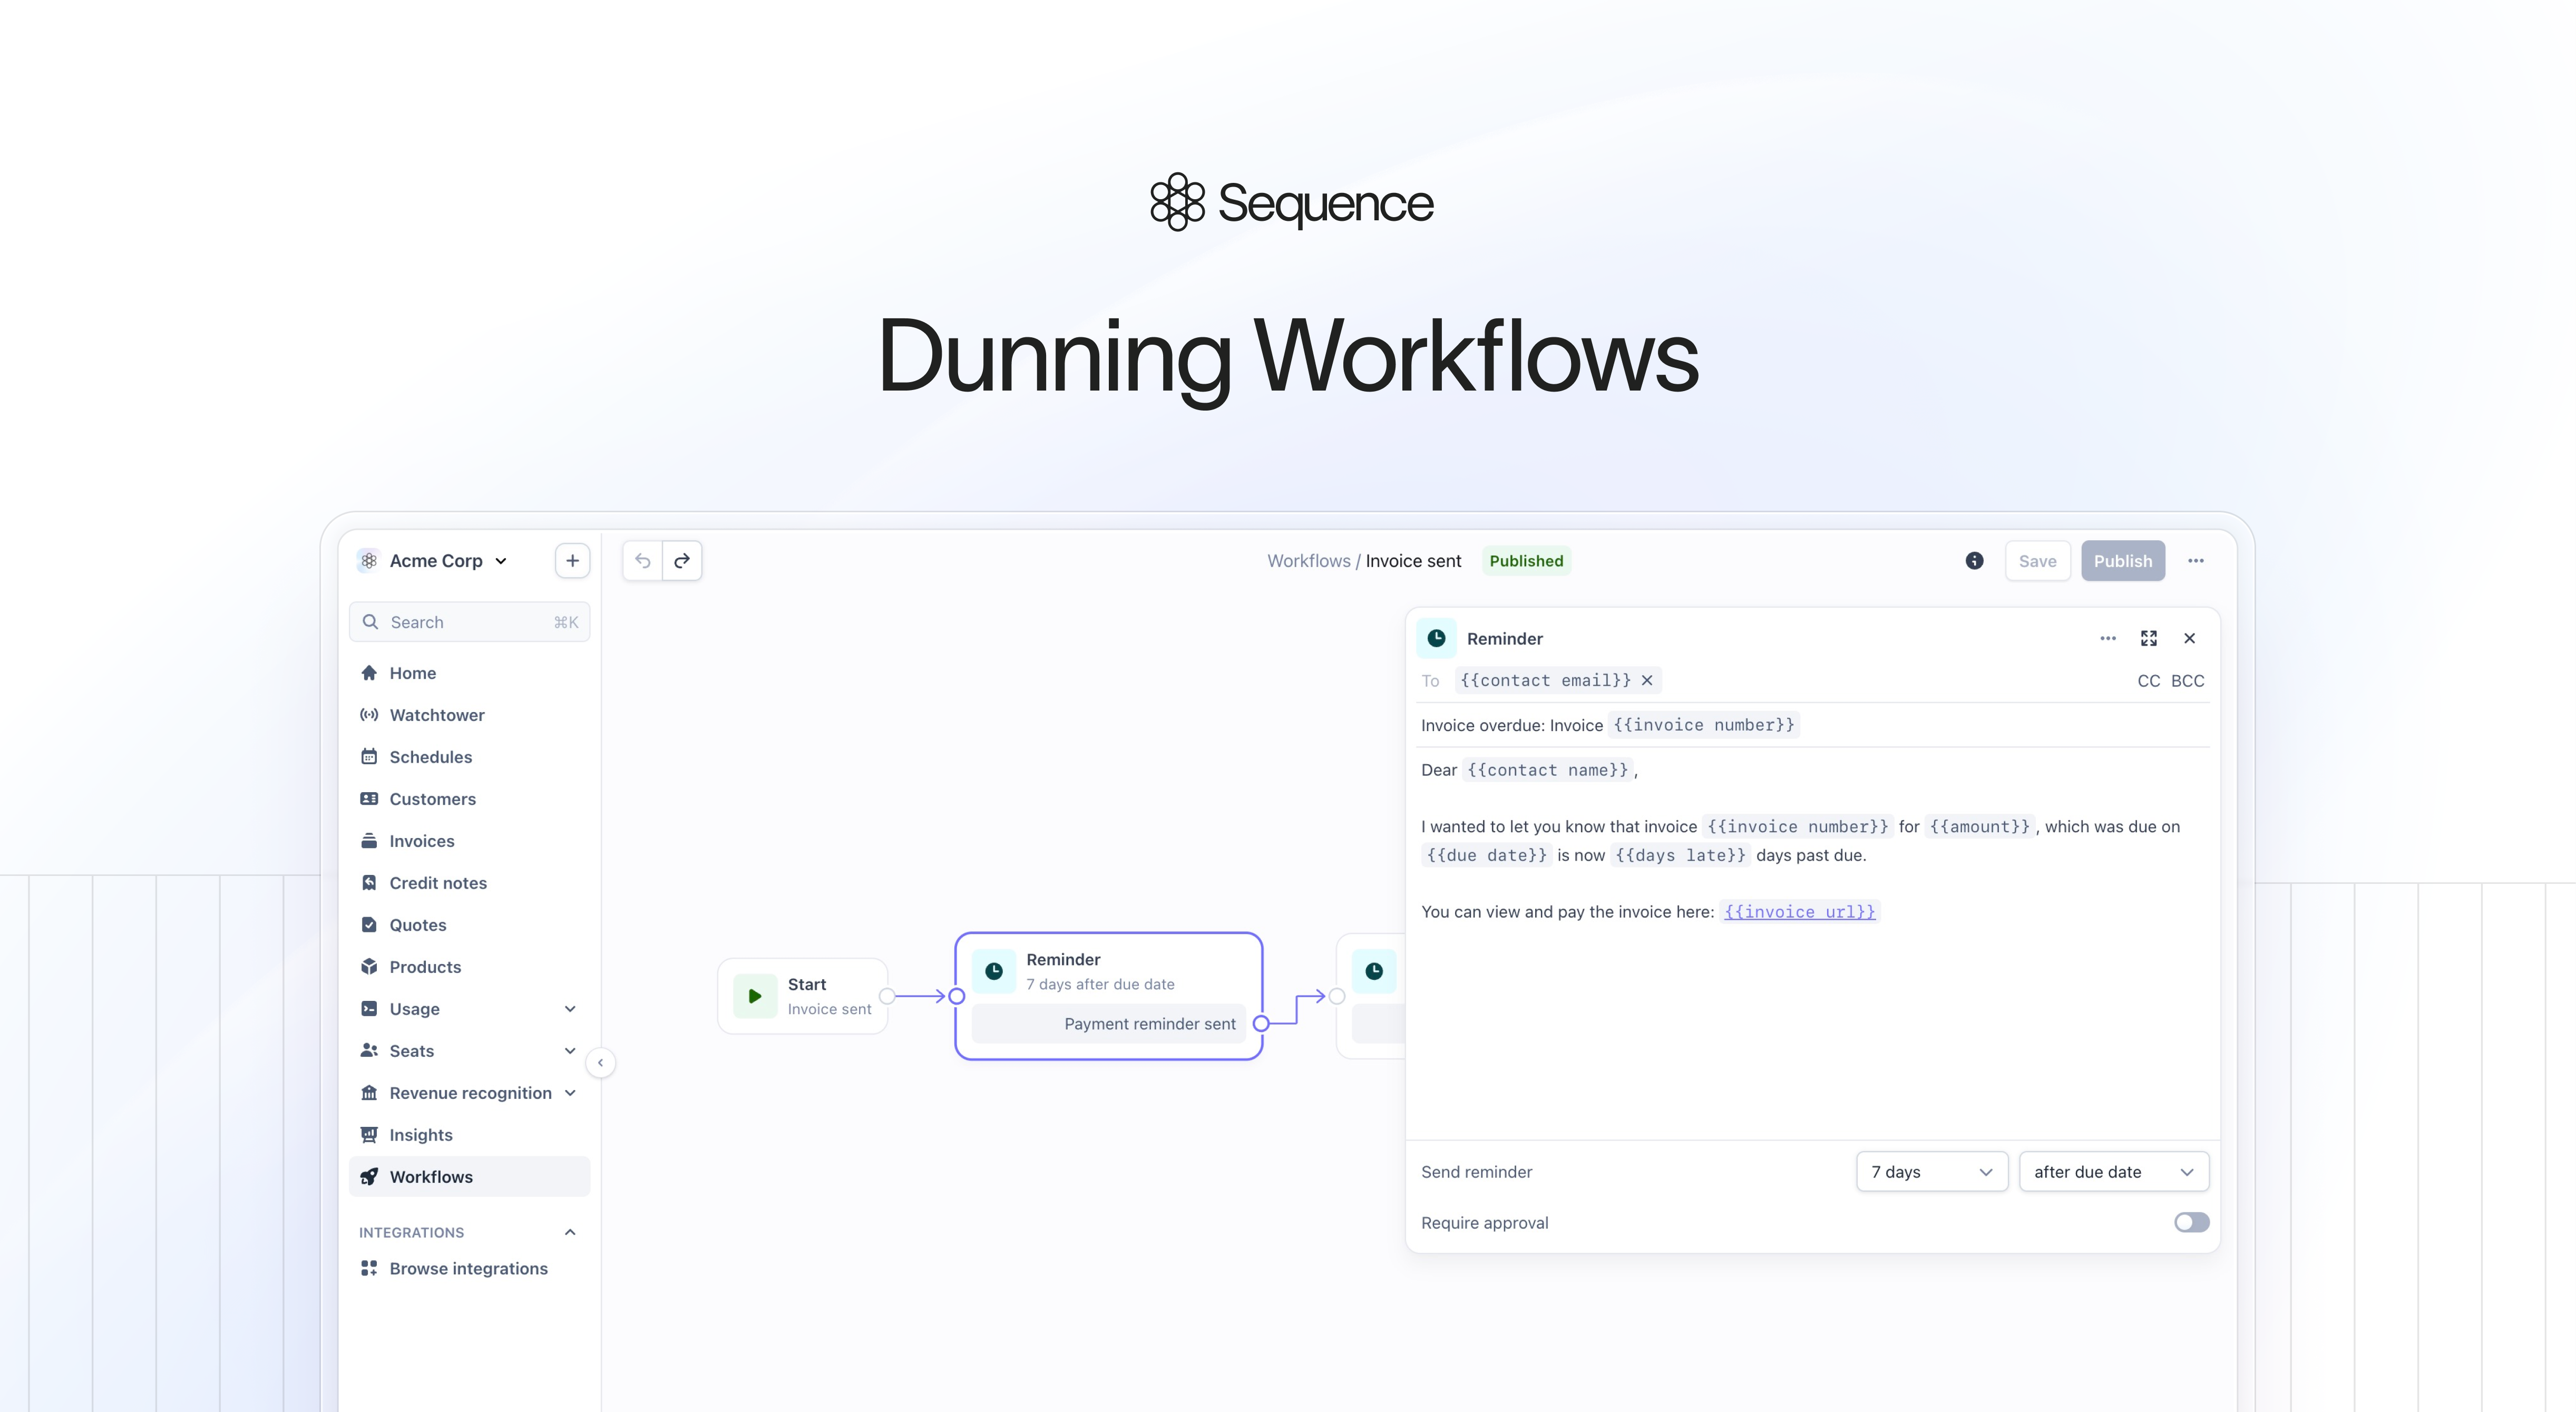This screenshot has width=2576, height=1412.
Task: Click the Revenue recognition bank icon
Action: click(x=369, y=1093)
